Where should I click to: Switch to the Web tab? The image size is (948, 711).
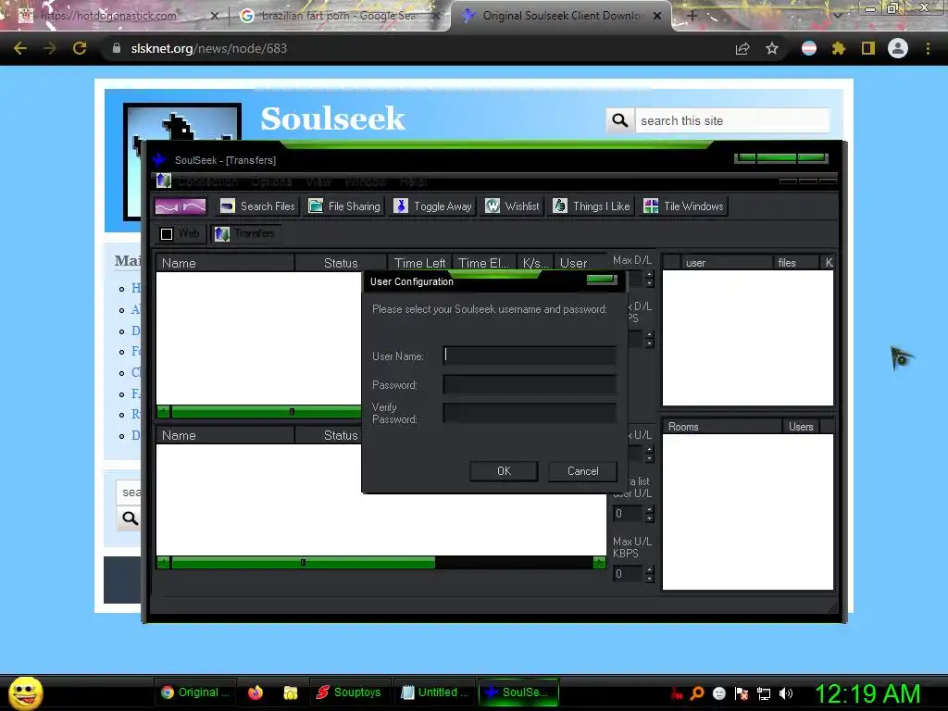click(181, 233)
